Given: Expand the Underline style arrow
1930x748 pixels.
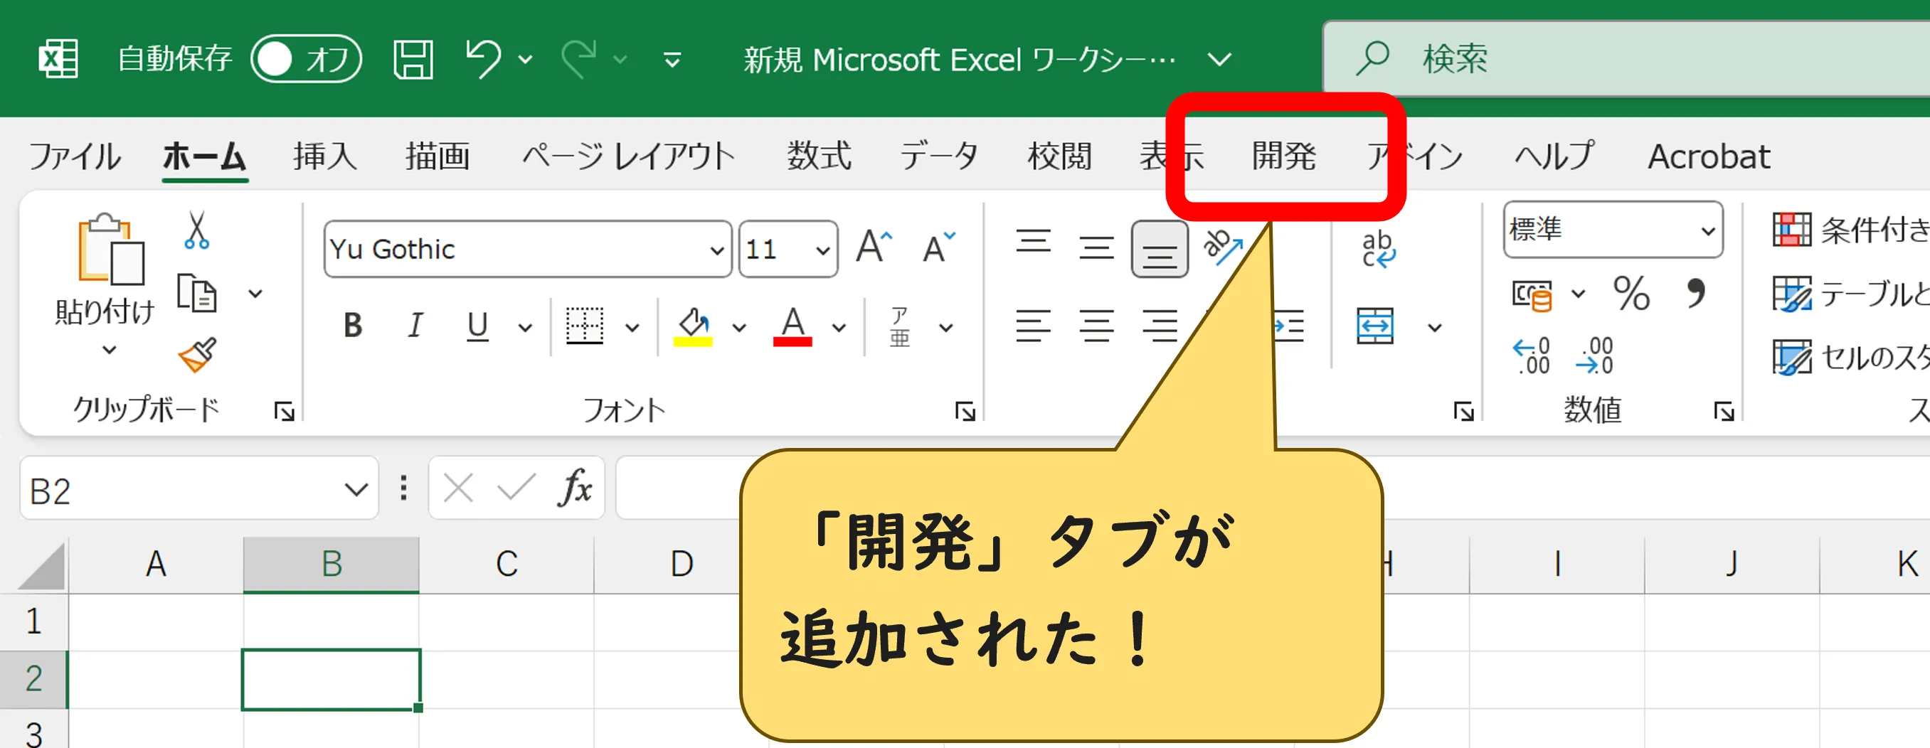Looking at the screenshot, I should [x=525, y=327].
